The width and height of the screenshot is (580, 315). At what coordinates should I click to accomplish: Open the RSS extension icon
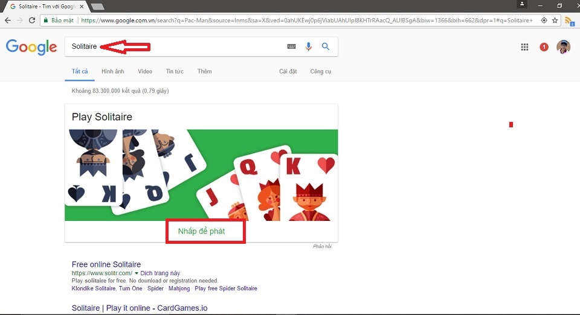click(569, 21)
